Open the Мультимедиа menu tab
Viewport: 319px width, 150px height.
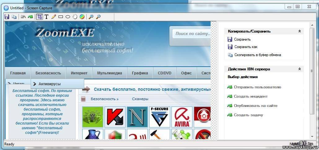click(110, 73)
